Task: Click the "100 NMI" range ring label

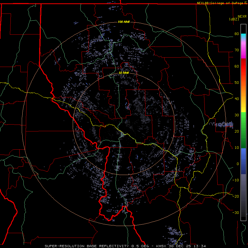Action: [x=124, y=22]
